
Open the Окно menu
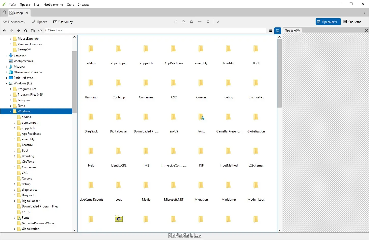(70, 5)
